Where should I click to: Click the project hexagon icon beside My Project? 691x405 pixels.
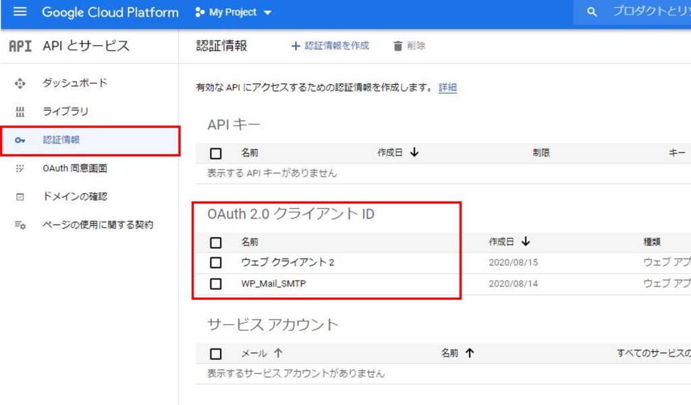(200, 12)
